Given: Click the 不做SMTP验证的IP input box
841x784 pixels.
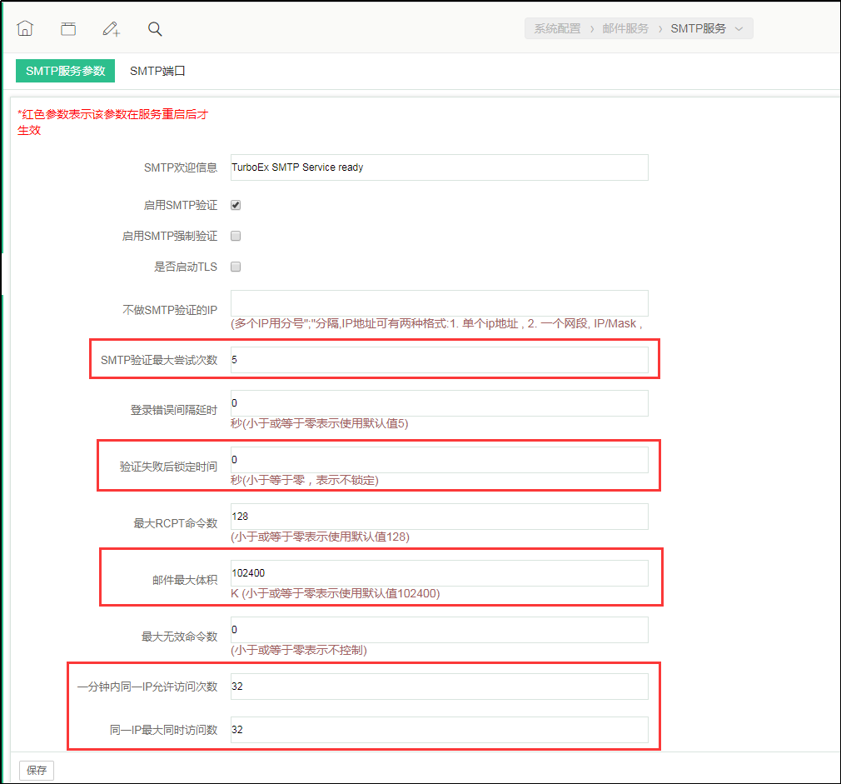Looking at the screenshot, I should (x=439, y=303).
